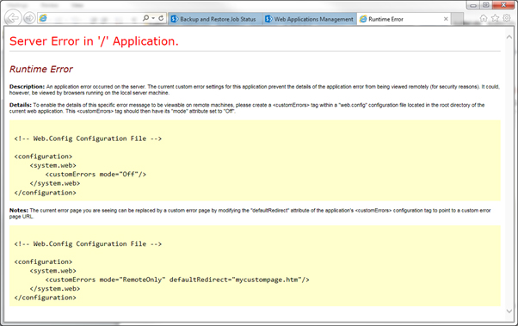Go to the Home page icon
This screenshot has height=326, width=518.
coord(484,19)
